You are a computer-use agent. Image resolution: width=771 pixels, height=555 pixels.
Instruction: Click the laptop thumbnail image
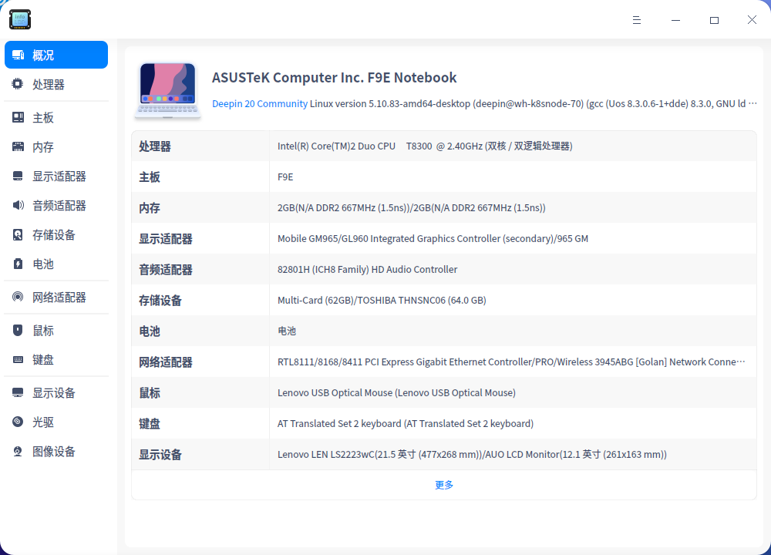click(x=167, y=89)
